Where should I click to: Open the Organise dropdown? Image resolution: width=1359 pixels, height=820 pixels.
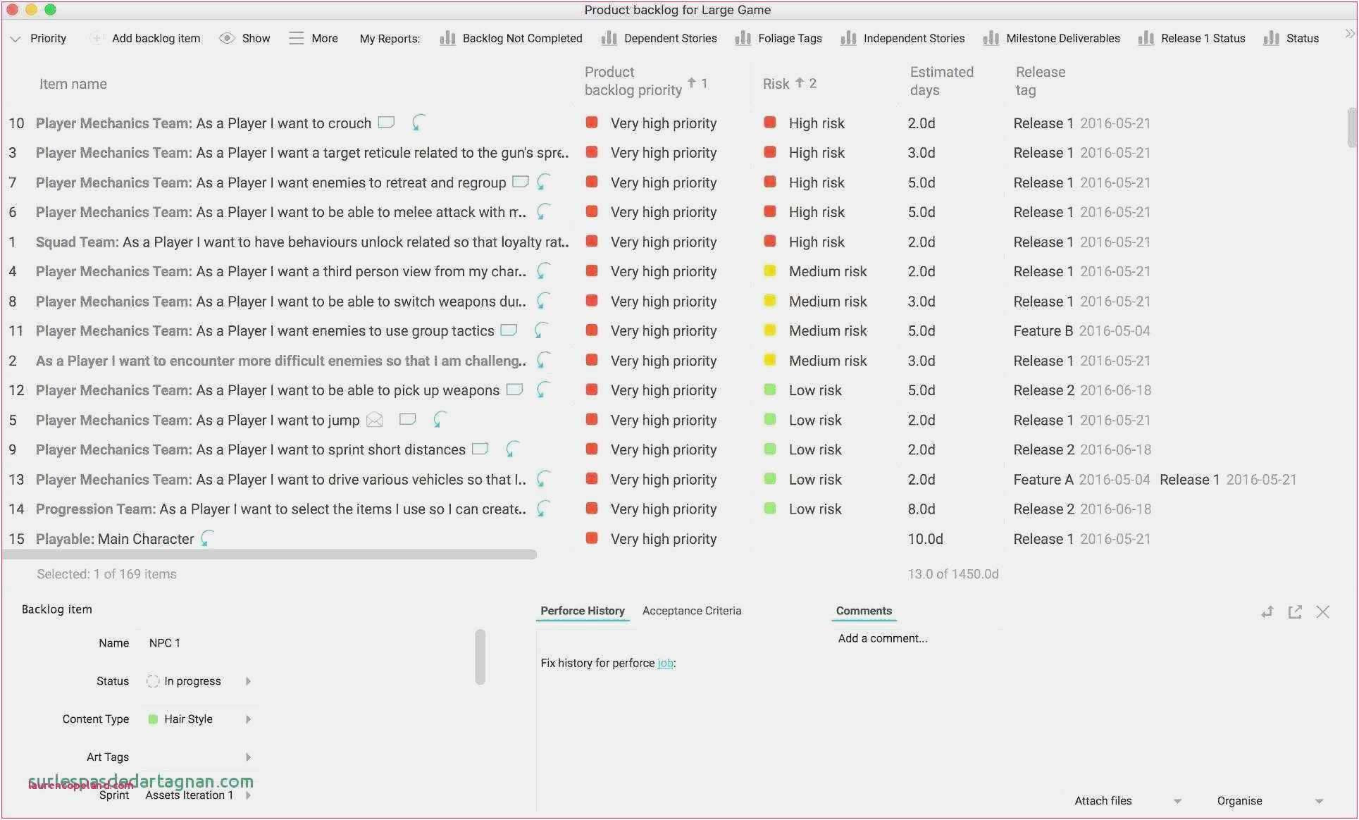[1319, 801]
